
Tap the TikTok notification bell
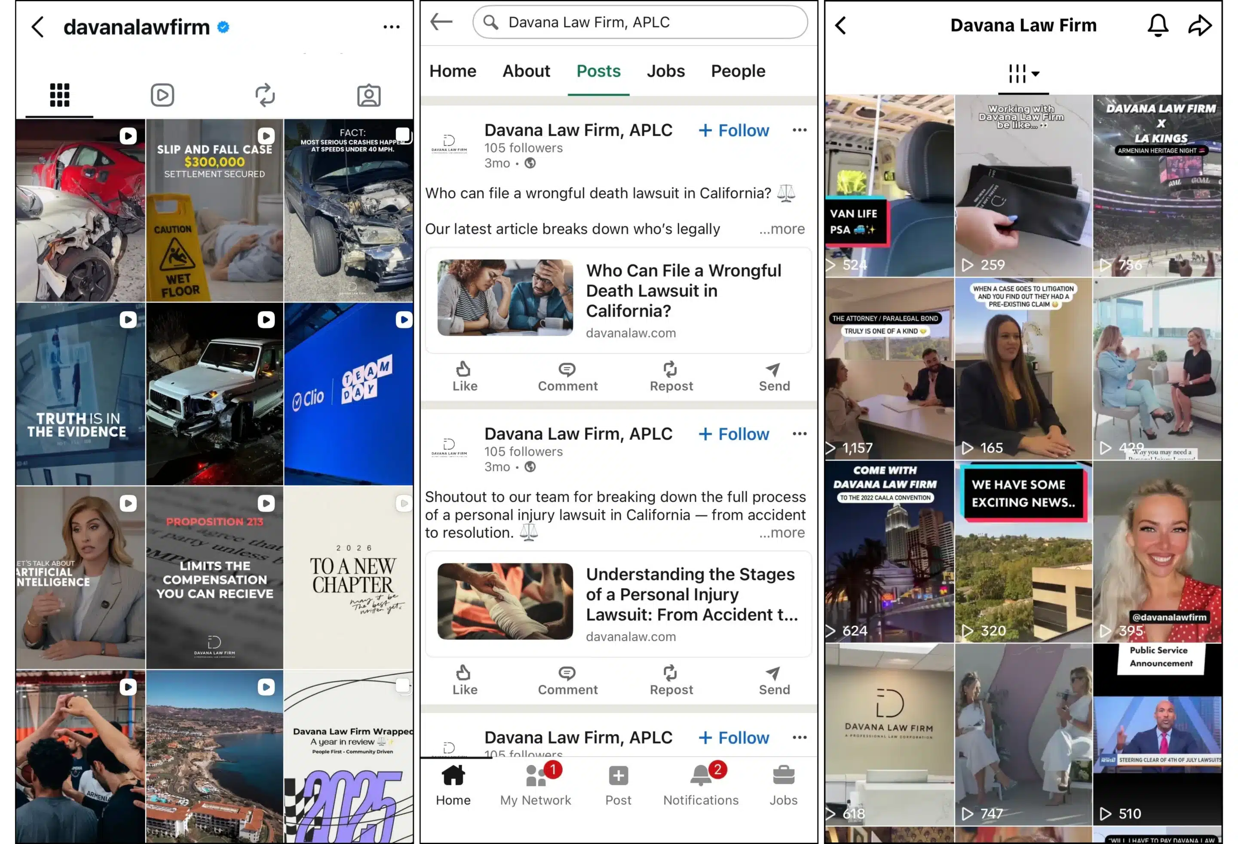(x=1157, y=25)
